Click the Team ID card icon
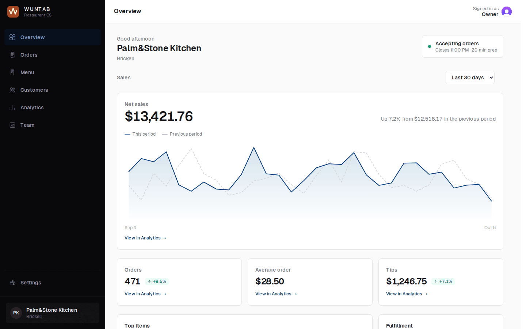The image size is (526, 329). [12, 125]
